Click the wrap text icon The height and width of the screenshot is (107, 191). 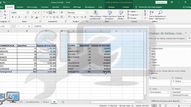point(62,12)
